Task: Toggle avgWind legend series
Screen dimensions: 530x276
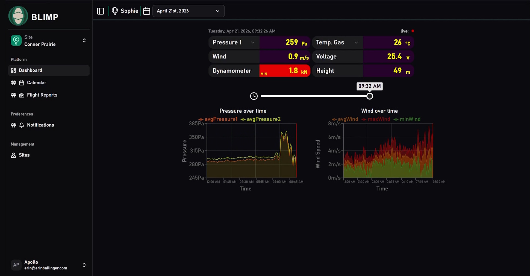Action: click(x=345, y=119)
